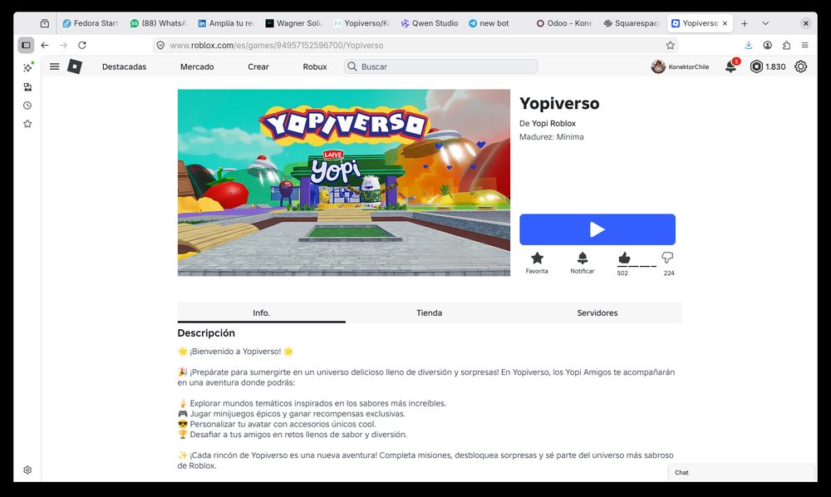Click the 502 likes count
This screenshot has width=831, height=497.
[x=622, y=273]
